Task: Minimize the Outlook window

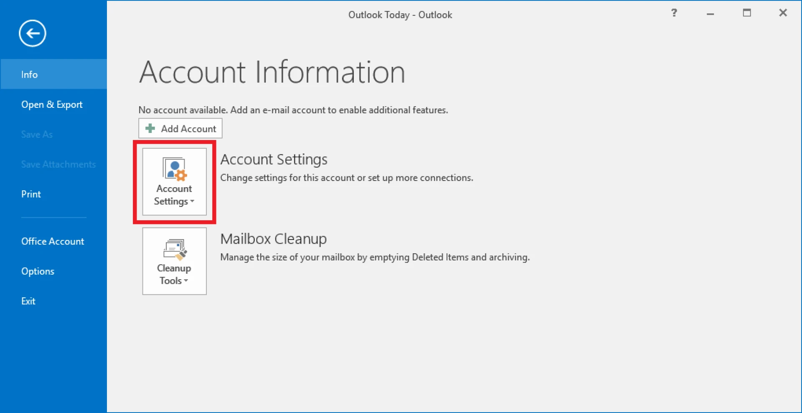Action: 710,14
